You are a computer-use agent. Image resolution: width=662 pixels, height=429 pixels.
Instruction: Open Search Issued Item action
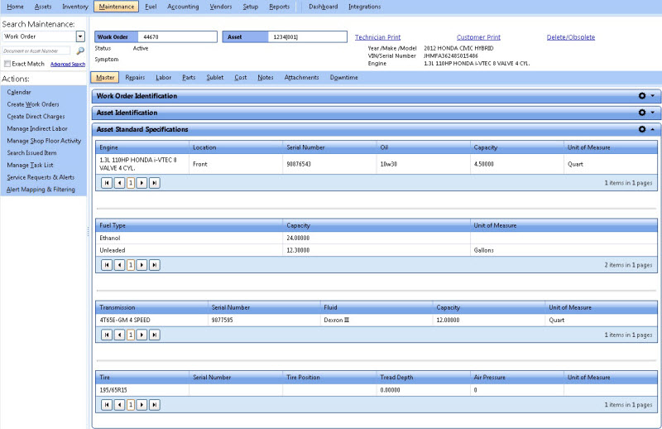point(31,153)
